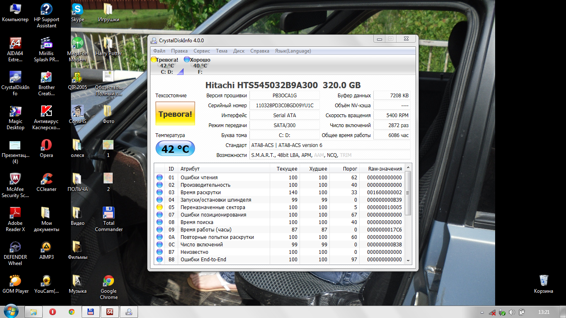
Task: Open the AIDA64 Extreme desktop icon
Action: (x=15, y=44)
